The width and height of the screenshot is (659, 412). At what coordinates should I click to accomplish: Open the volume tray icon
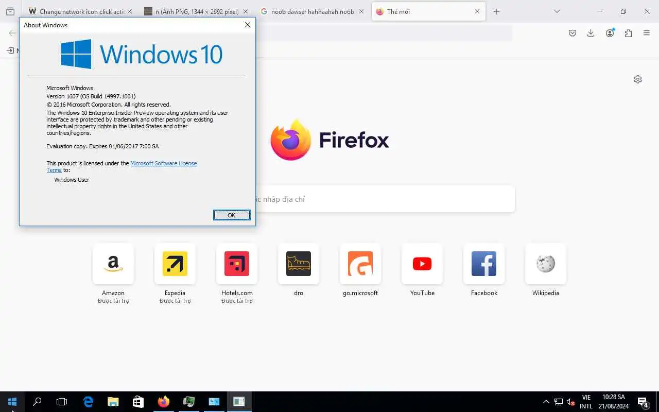point(571,402)
